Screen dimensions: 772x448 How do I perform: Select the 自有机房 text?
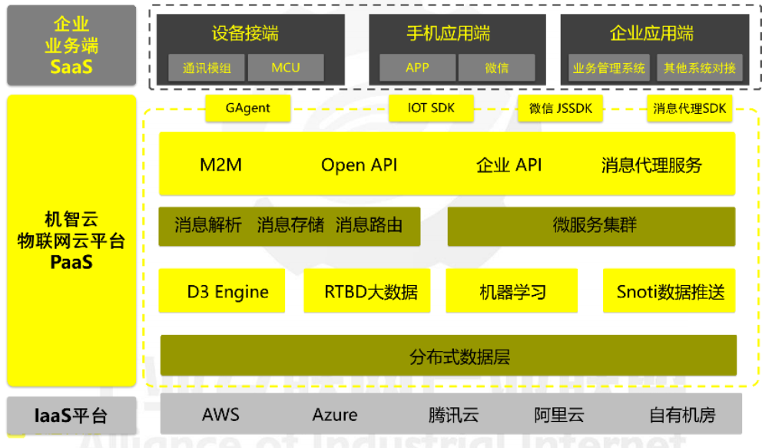click(x=682, y=414)
